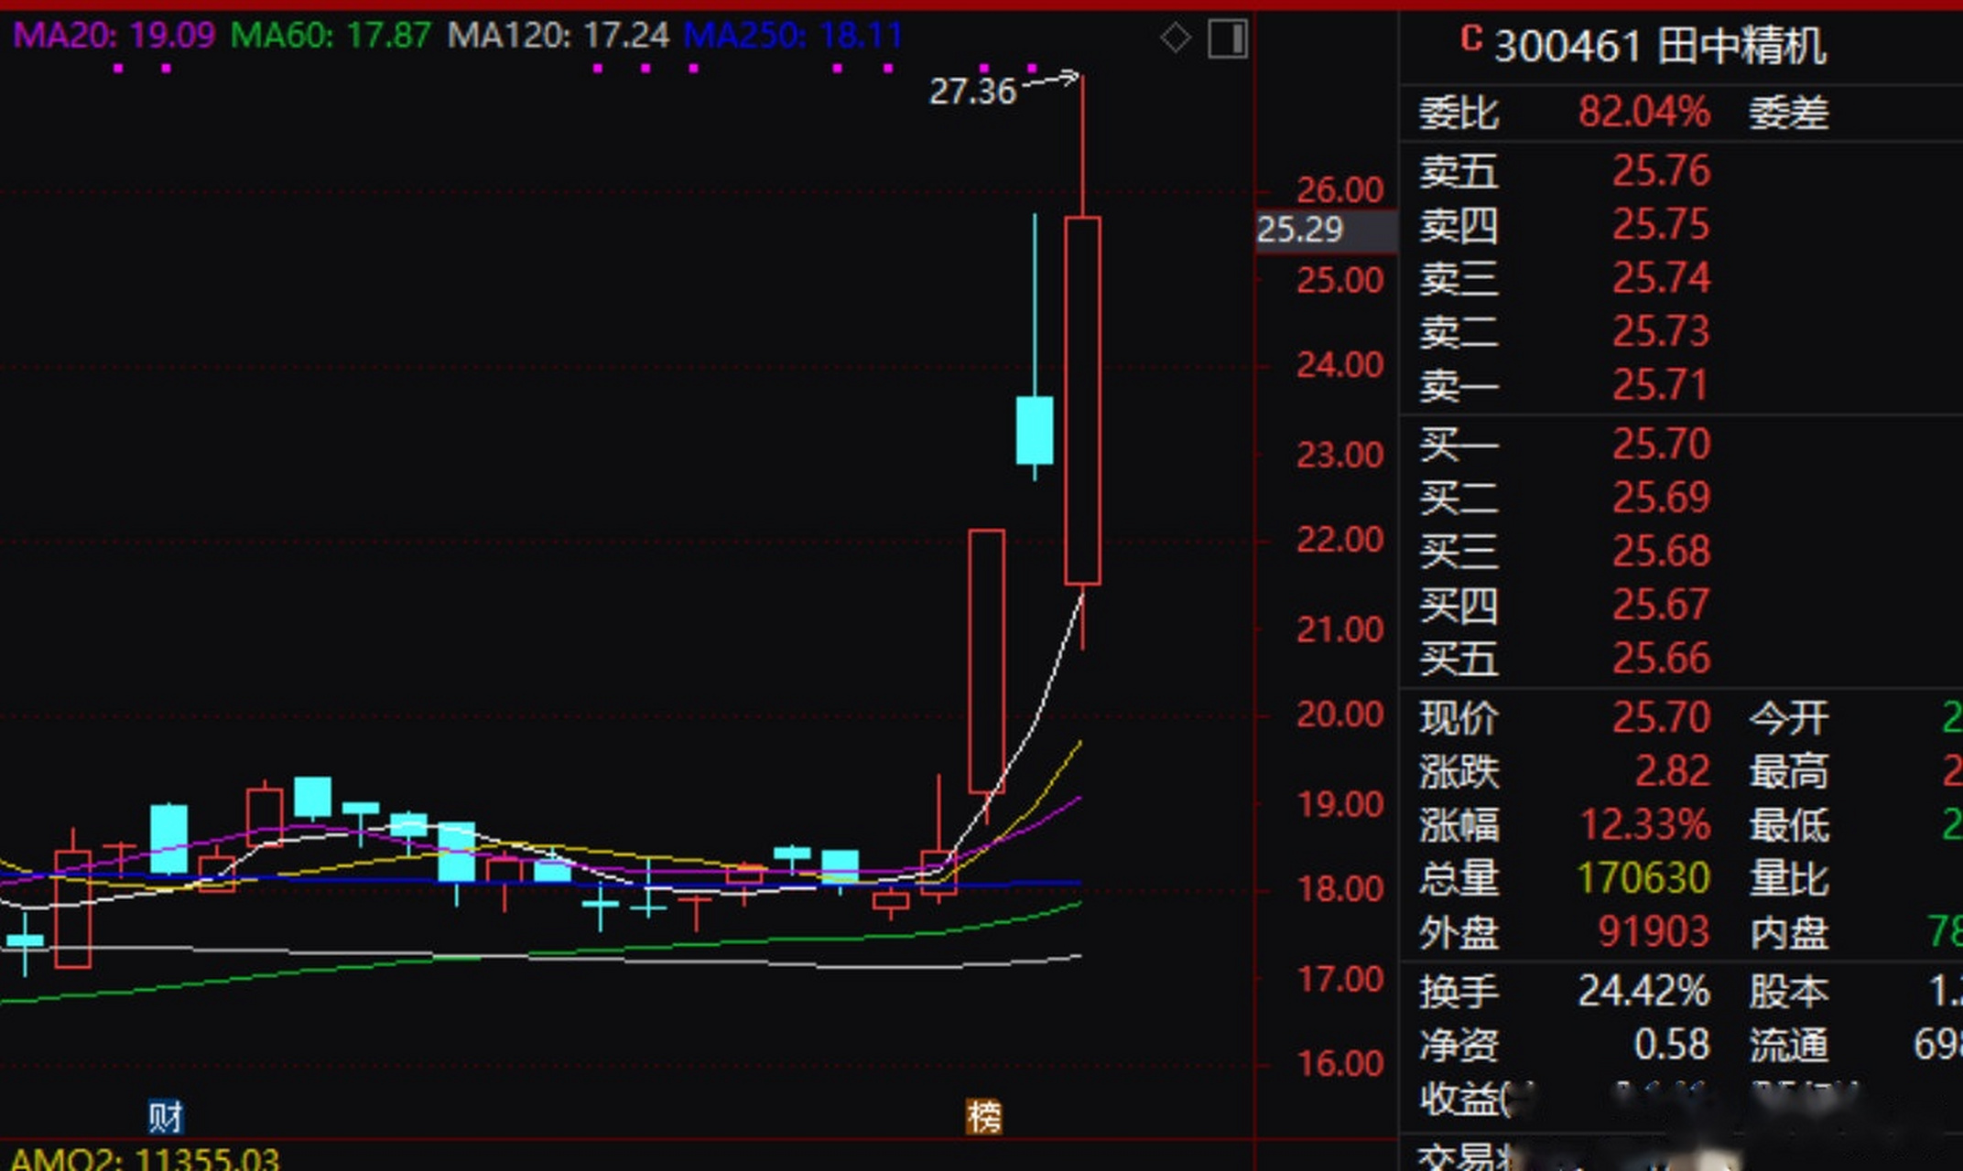Screen dimensions: 1963x1171
Task: Click the MA250 indicator label
Action: pos(792,36)
